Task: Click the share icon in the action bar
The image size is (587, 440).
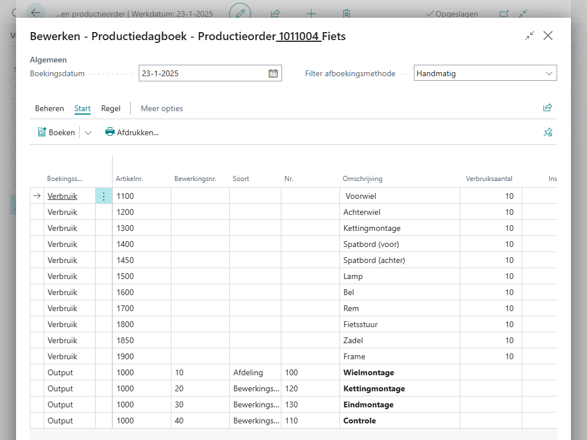Action: click(547, 108)
